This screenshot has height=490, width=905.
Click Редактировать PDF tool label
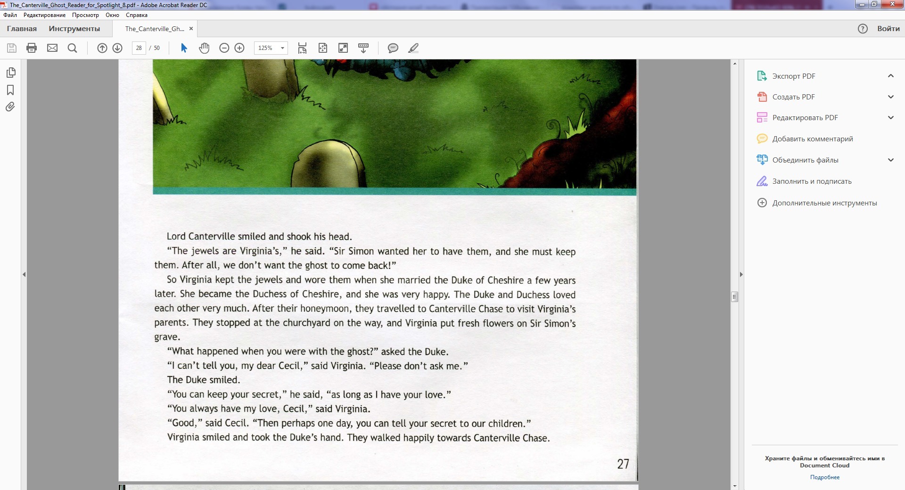805,118
